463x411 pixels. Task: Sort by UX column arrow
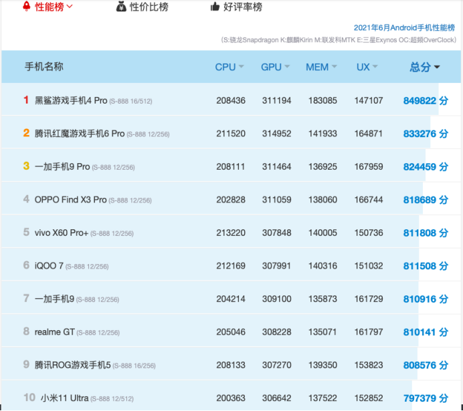coord(375,67)
